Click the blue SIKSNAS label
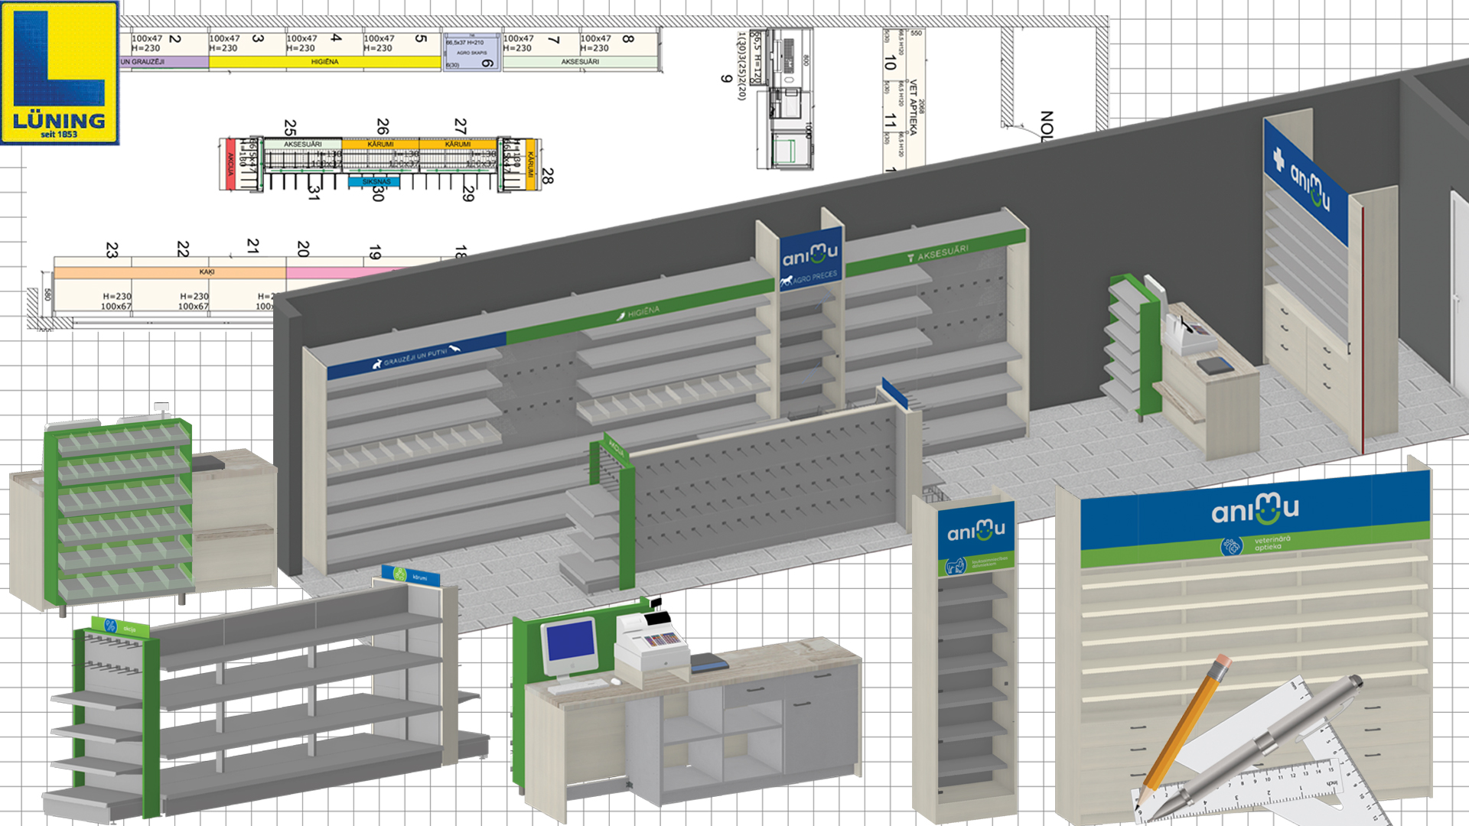The height and width of the screenshot is (826, 1469). (376, 182)
